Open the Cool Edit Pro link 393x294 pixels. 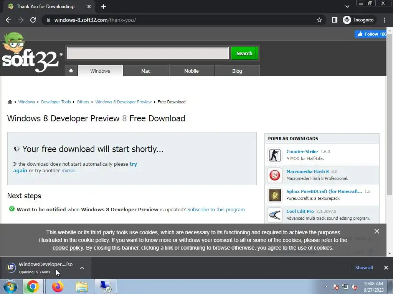pyautogui.click(x=300, y=211)
